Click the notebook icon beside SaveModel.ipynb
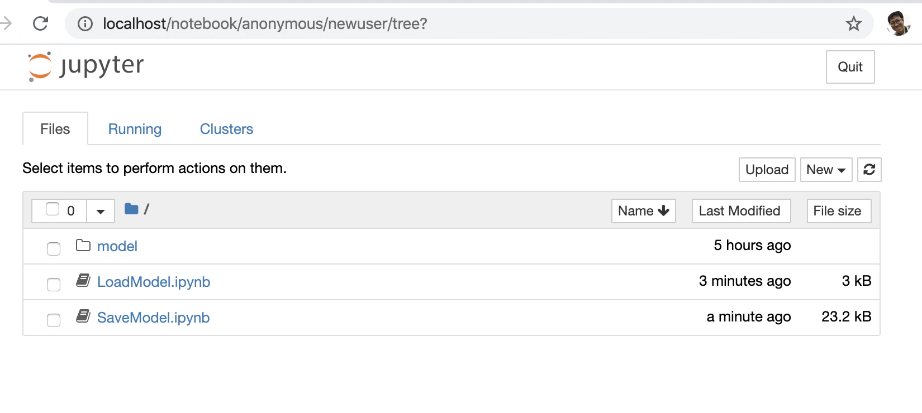Screen dimensions: 922x413 click(x=83, y=316)
